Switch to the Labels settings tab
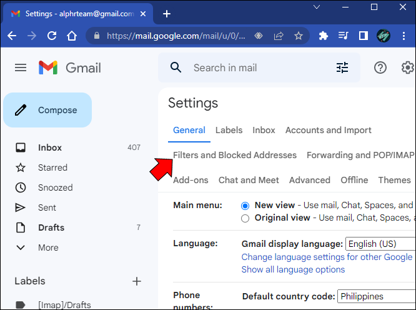 pos(229,130)
